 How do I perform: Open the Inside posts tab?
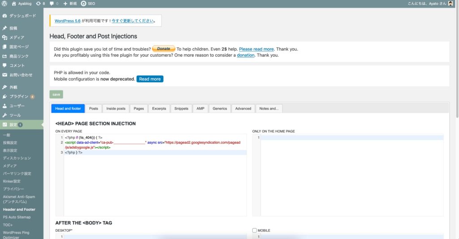click(x=116, y=108)
